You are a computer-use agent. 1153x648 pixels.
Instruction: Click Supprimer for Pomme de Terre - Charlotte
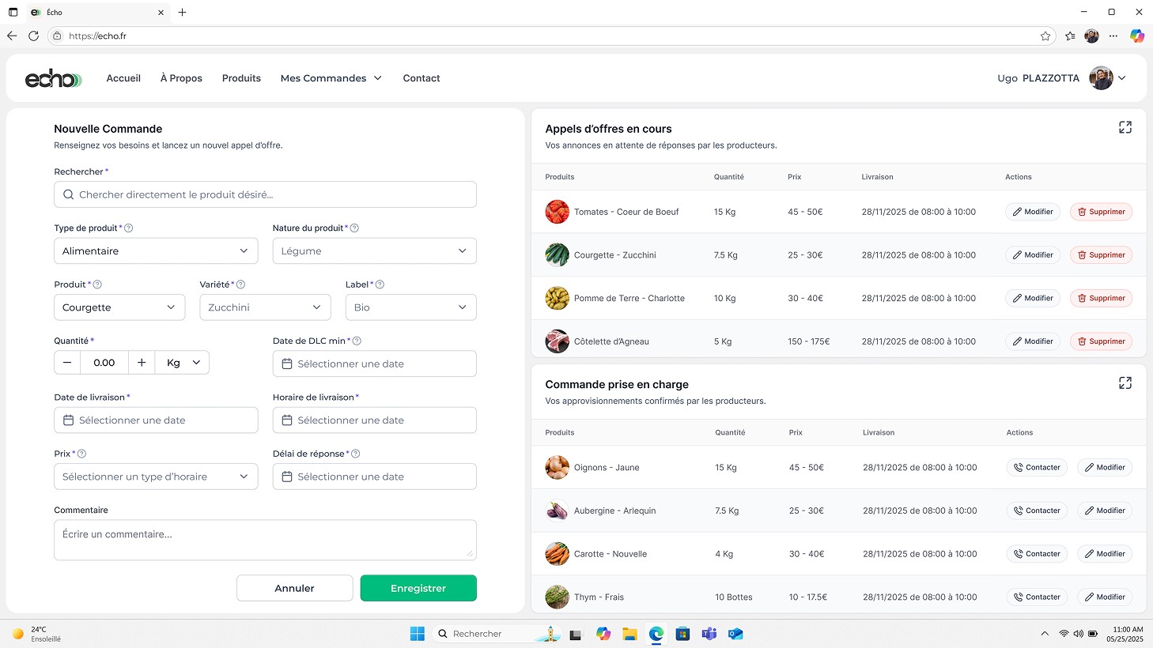[1101, 298]
